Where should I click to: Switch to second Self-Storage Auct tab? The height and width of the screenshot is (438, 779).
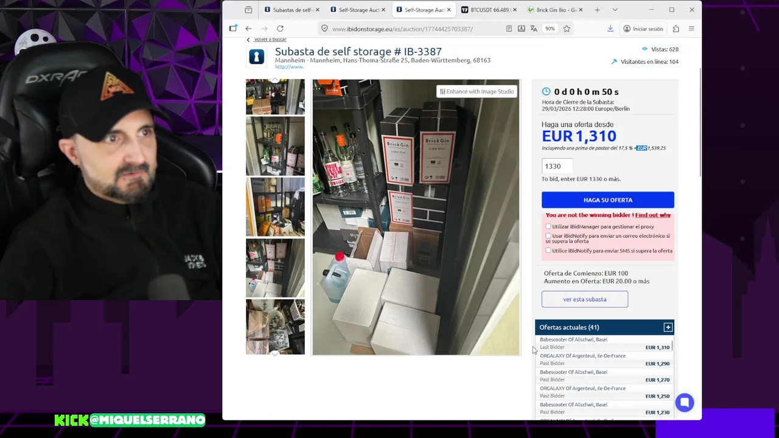(358, 10)
